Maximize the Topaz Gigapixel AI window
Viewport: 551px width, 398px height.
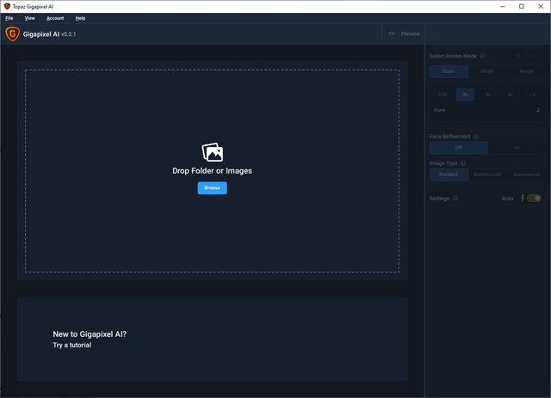pyautogui.click(x=522, y=6)
